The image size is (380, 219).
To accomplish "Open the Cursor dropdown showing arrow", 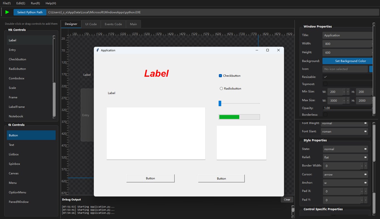I will tap(345, 174).
